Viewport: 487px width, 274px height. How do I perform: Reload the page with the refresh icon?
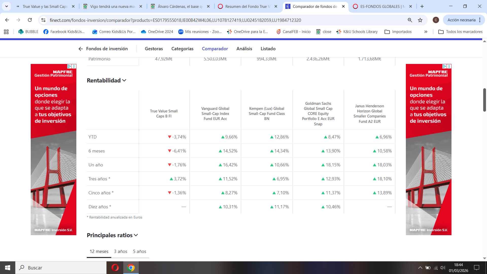(30, 20)
